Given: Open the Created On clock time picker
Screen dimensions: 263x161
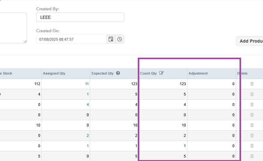Looking at the screenshot, I should [x=120, y=39].
